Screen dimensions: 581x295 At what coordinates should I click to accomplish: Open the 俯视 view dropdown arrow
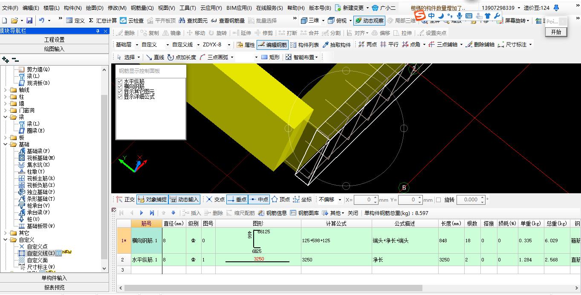(350, 20)
